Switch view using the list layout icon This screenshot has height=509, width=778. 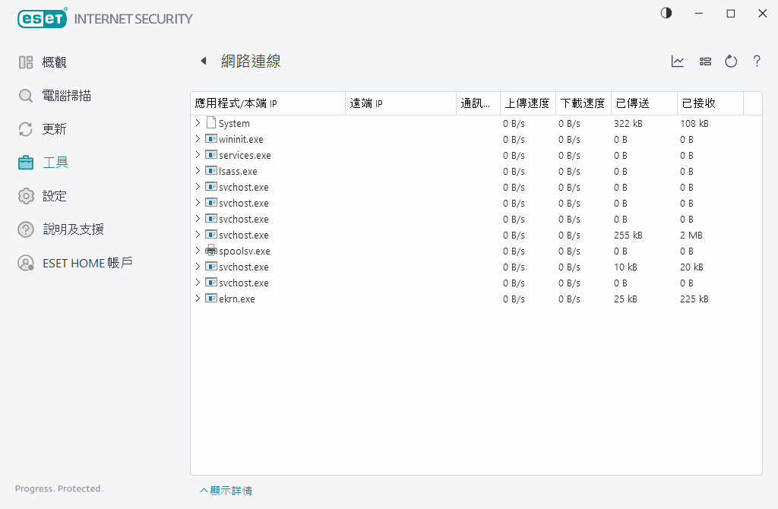pos(705,62)
